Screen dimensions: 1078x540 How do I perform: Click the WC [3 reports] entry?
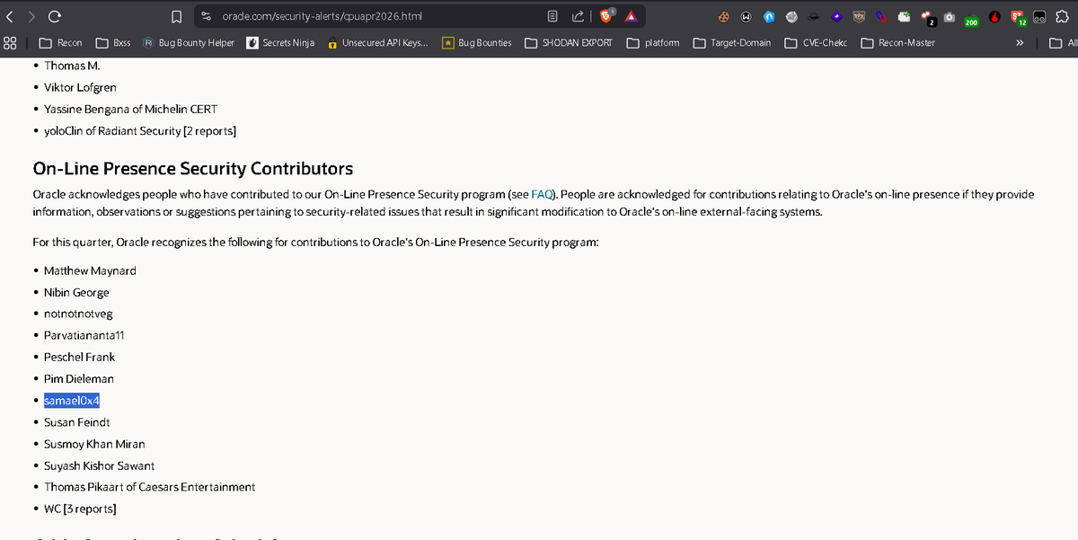80,509
